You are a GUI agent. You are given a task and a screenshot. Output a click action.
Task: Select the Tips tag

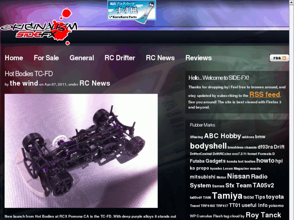pyautogui.click(x=260, y=197)
